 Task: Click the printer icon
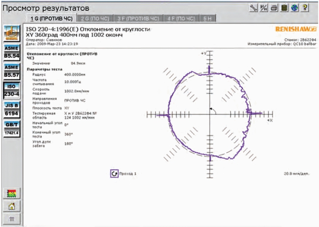coord(274,8)
